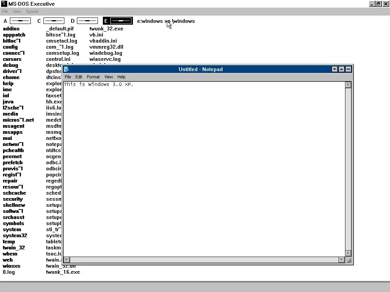Click Notepad resize grip corner
The width and height of the screenshot is (390, 292).
[349, 260]
